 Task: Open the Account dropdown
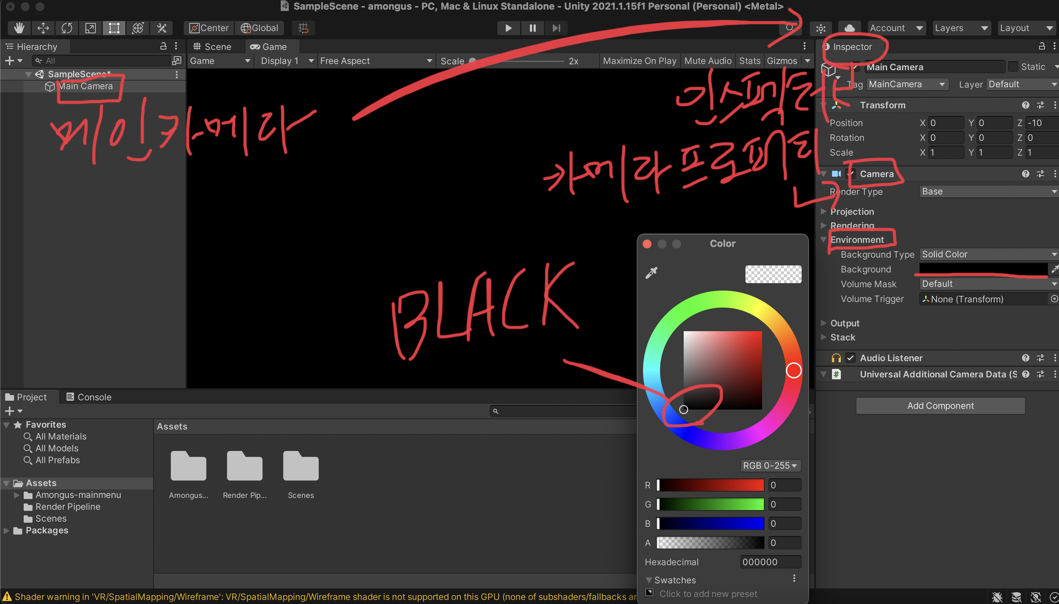pos(896,28)
